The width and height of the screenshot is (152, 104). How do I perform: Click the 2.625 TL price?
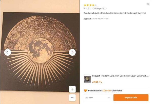point(97,82)
